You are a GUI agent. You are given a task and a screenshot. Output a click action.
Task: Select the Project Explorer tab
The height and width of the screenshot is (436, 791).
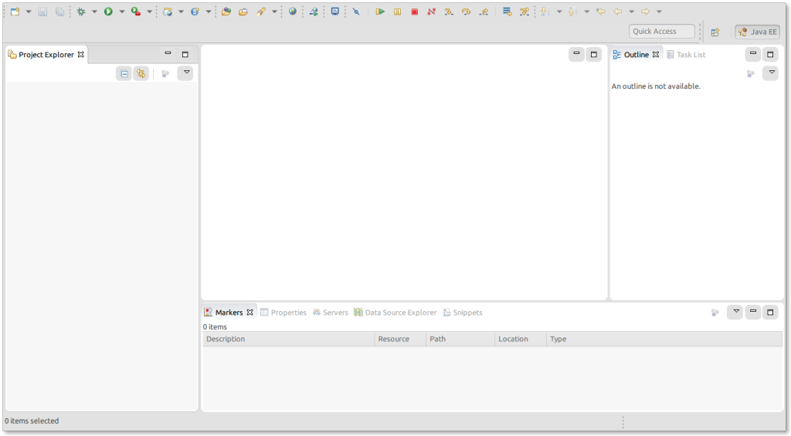click(46, 55)
